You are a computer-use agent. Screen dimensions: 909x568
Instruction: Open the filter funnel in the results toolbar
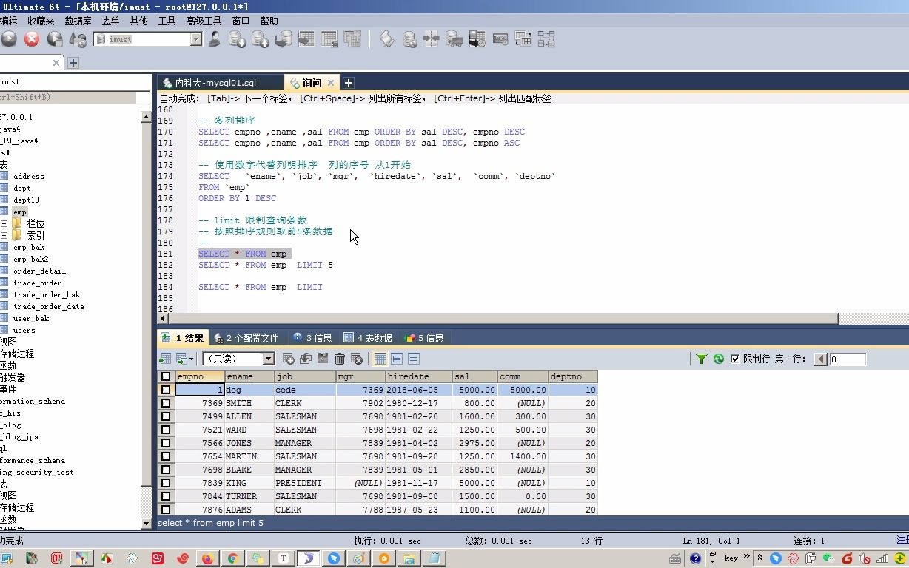click(701, 359)
